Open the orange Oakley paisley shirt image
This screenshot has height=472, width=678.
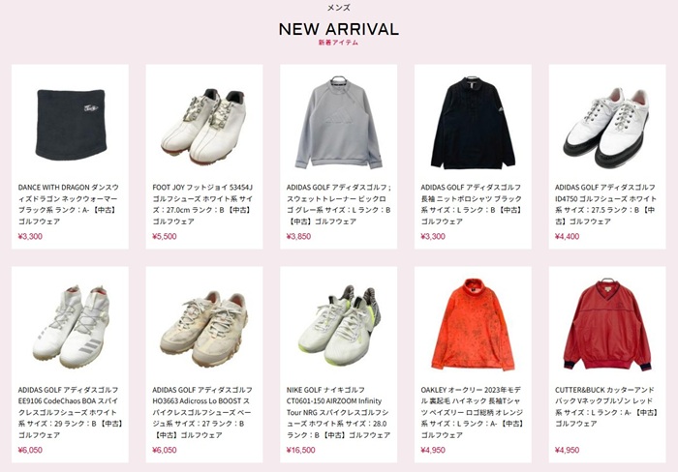click(473, 325)
